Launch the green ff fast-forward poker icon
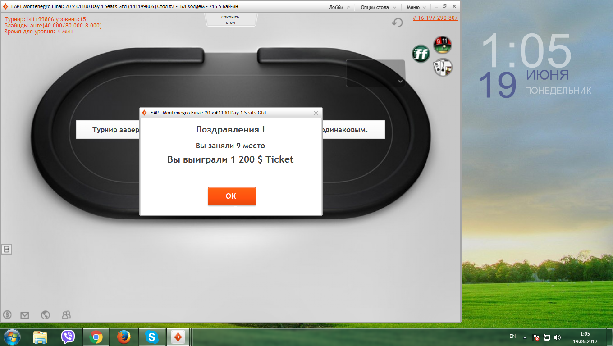 coord(421,54)
